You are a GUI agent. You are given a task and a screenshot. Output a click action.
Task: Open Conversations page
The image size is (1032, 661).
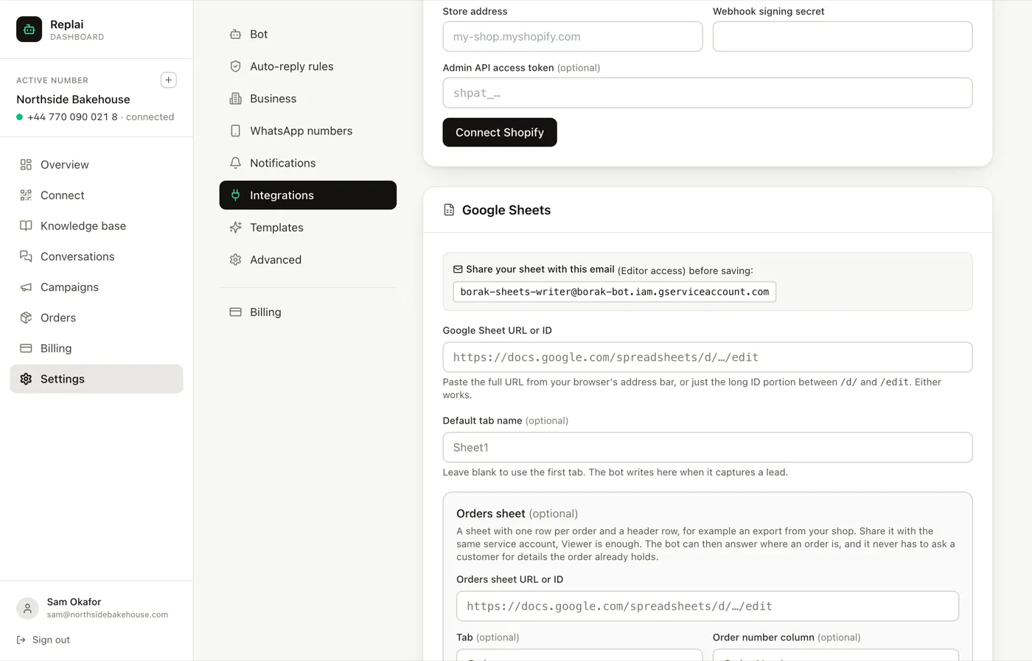(x=97, y=256)
